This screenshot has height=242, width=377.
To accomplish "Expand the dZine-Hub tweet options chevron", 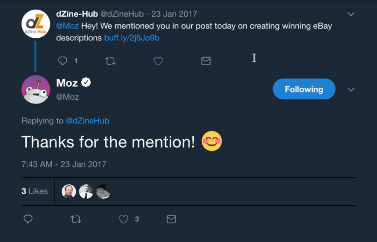I will point(352,13).
